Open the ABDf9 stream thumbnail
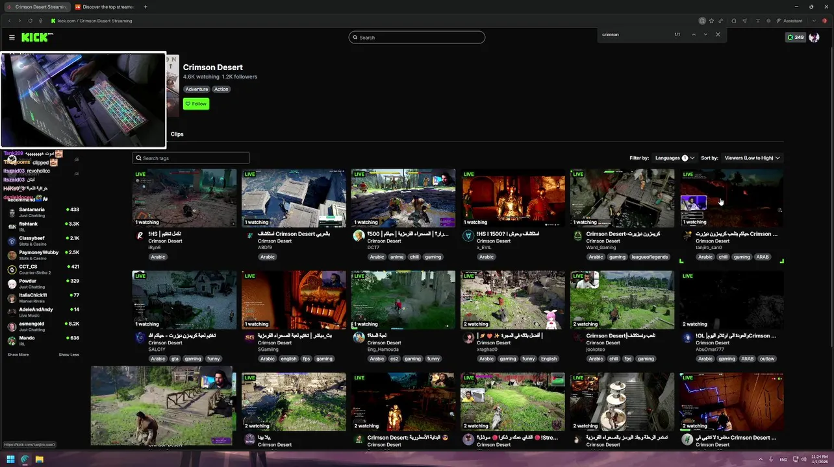Image resolution: width=834 pixels, height=467 pixels. coord(294,198)
